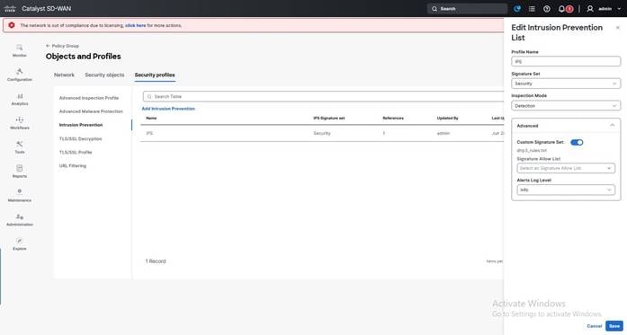
Task: Click the Policy Group breadcrumb link
Action: pyautogui.click(x=65, y=46)
